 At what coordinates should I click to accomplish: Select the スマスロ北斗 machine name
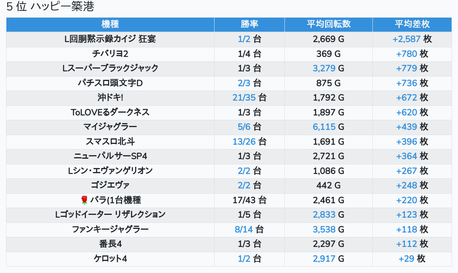pyautogui.click(x=110, y=142)
